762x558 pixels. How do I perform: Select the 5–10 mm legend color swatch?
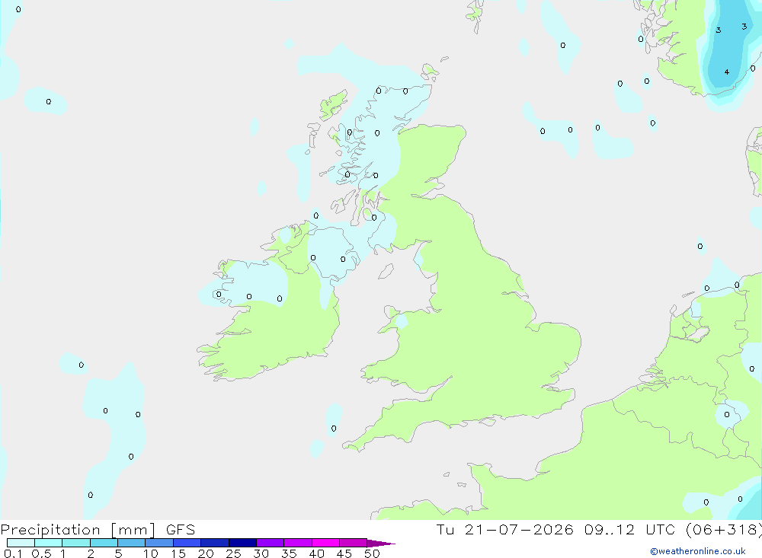click(132, 543)
